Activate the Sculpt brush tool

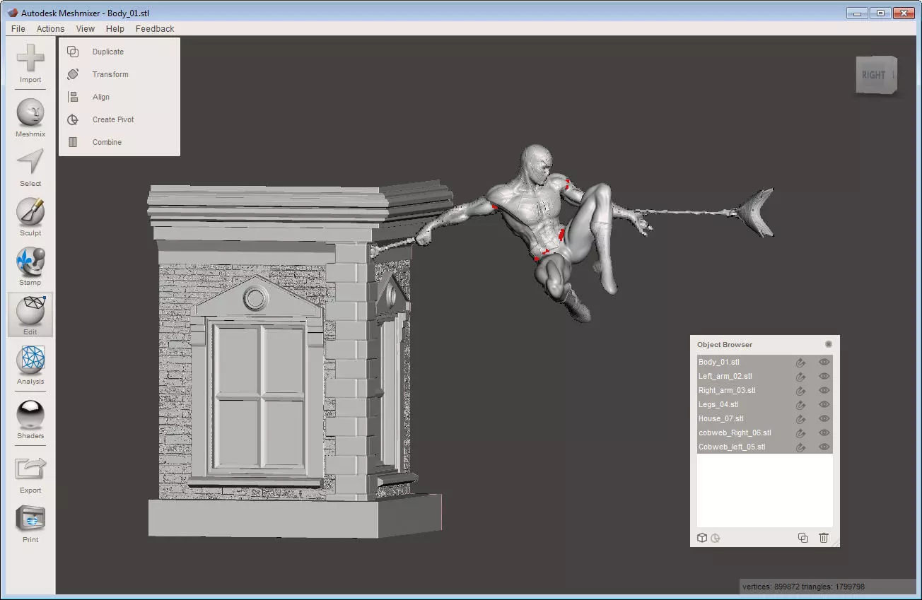click(x=30, y=216)
